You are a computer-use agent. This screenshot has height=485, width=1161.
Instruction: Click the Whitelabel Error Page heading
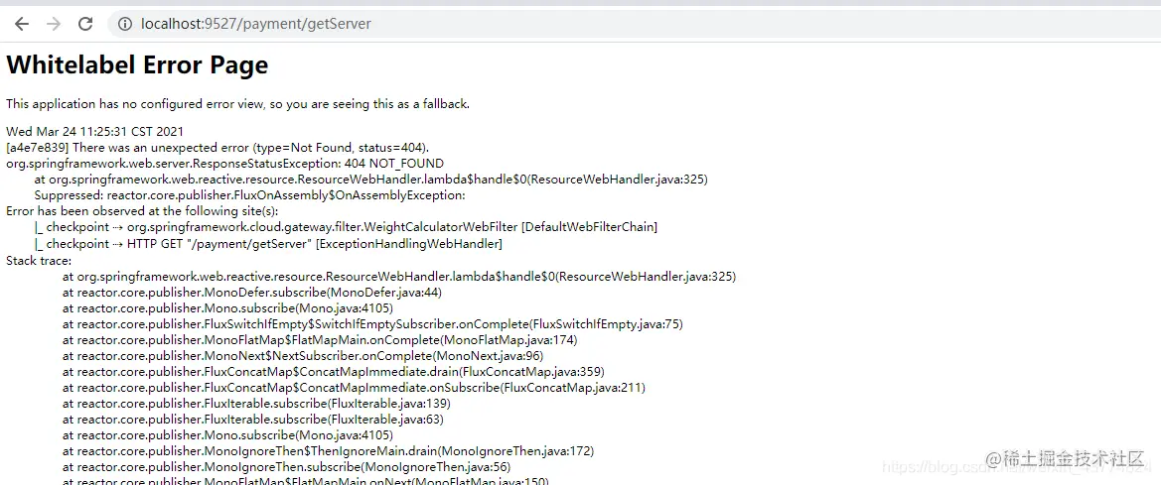pyautogui.click(x=137, y=65)
